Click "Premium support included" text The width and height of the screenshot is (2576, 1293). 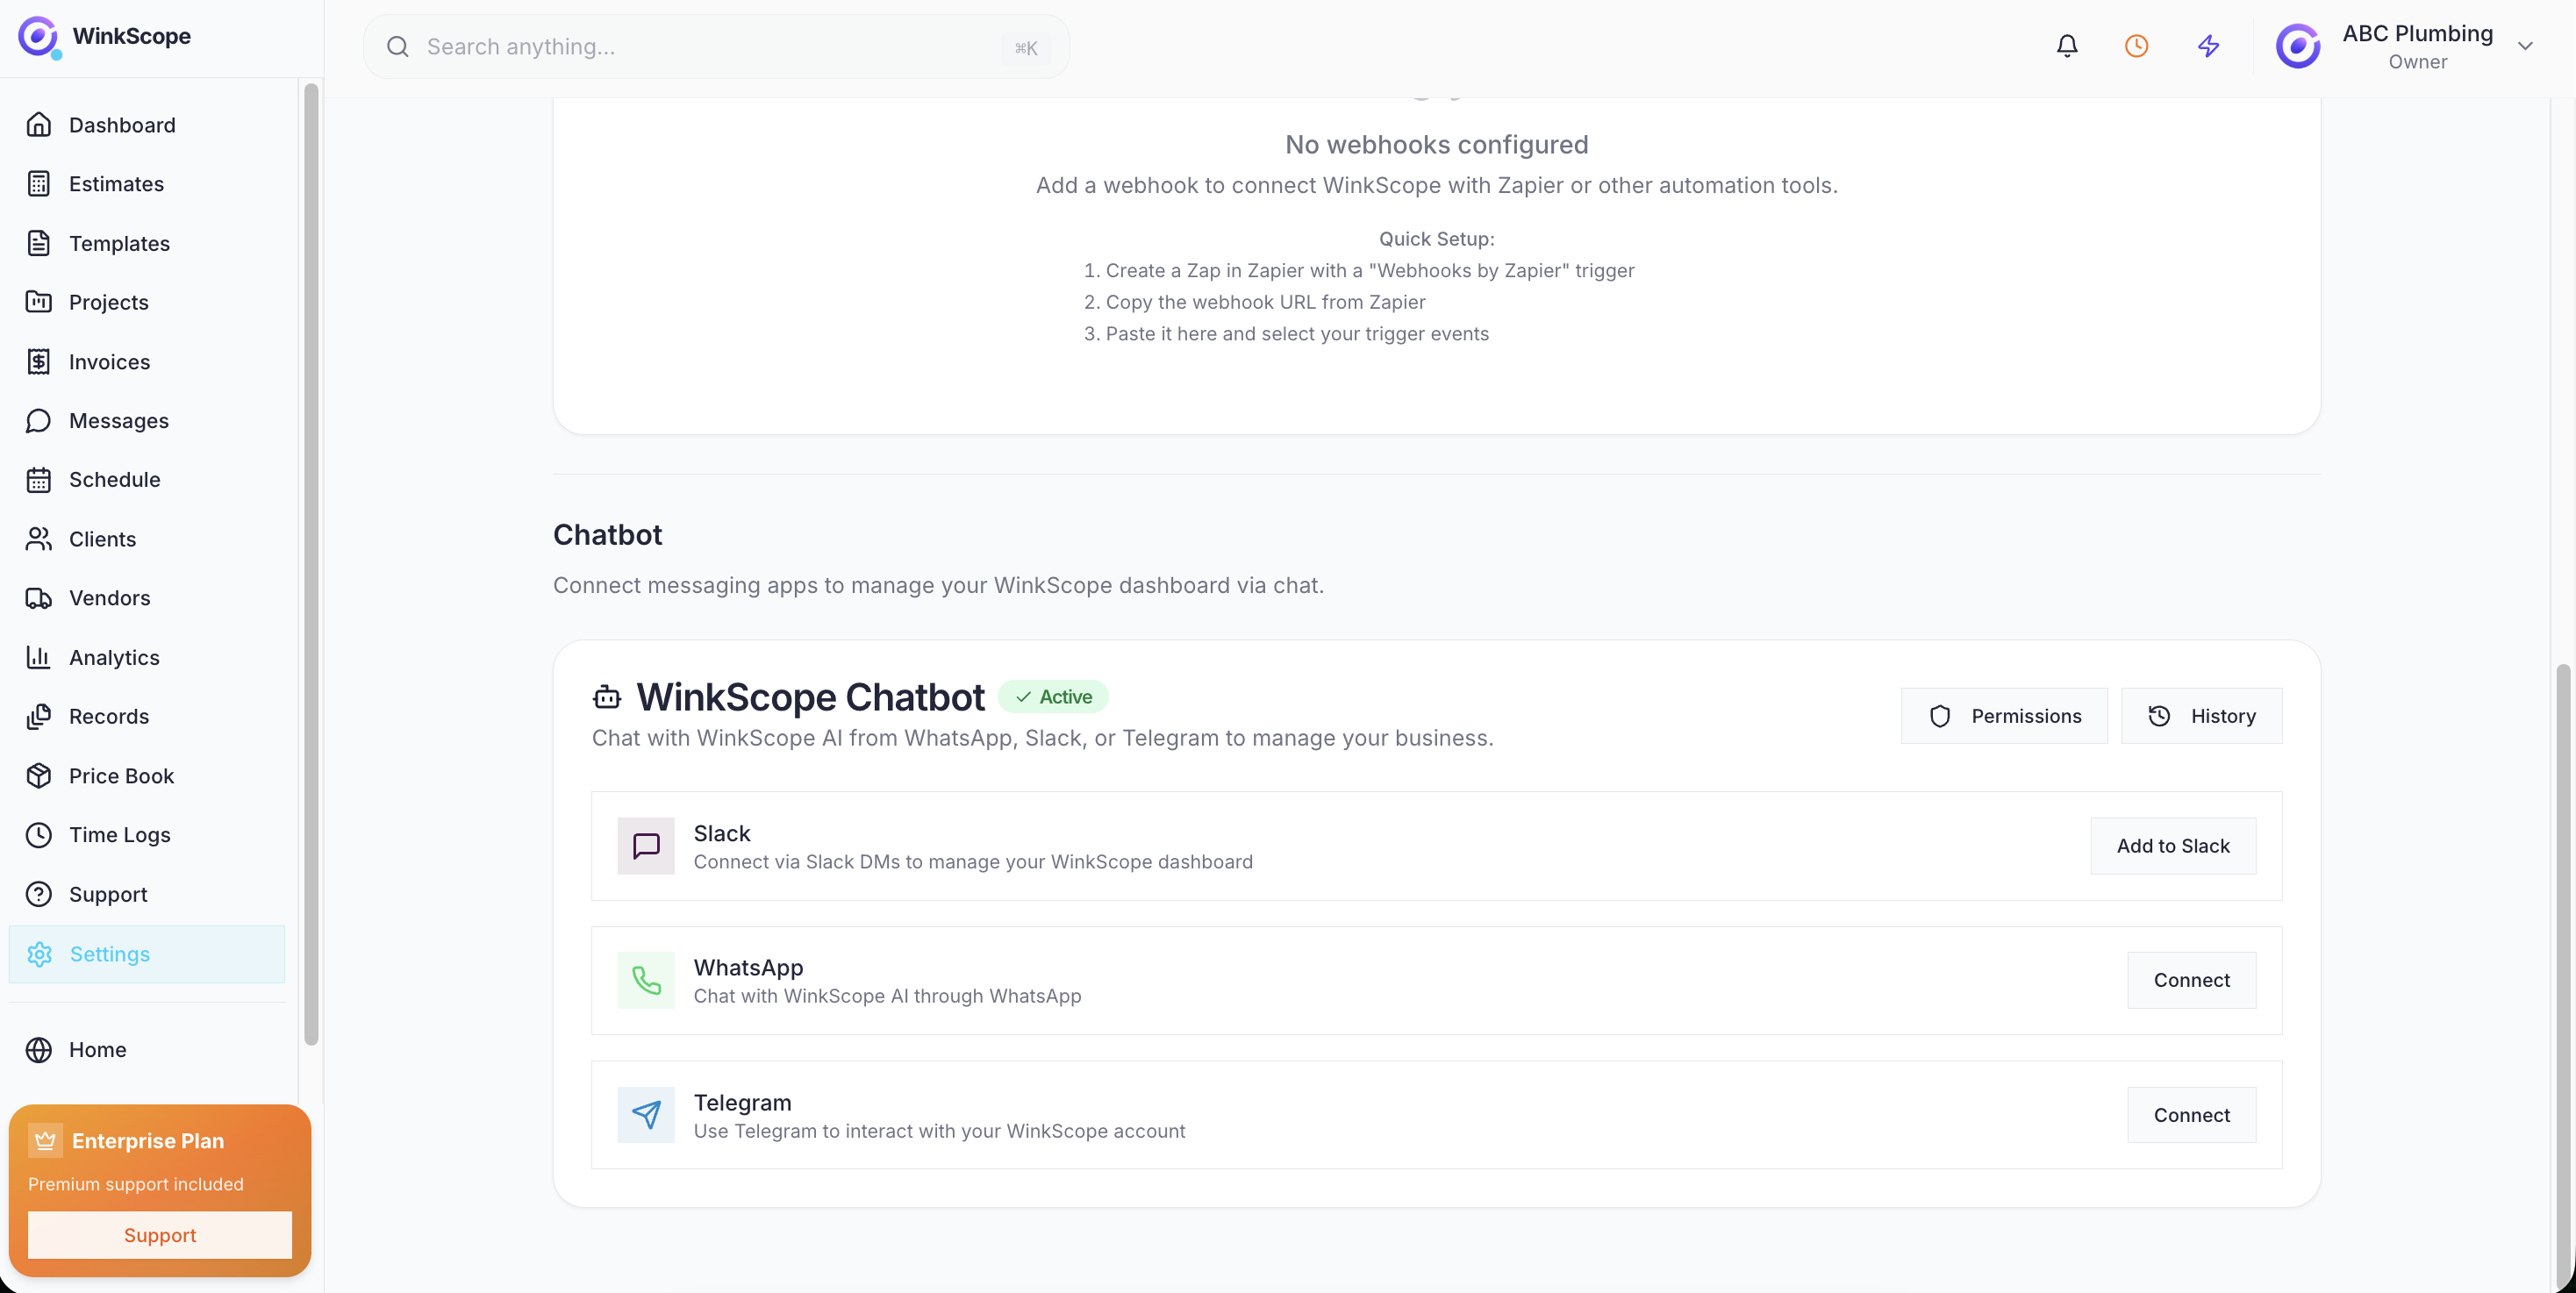click(136, 1184)
